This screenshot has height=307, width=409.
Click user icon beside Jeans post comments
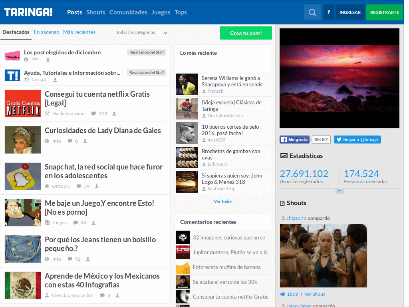[x=88, y=259]
